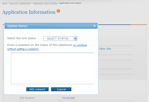149x102 pixels.
Task: Click the Add comment button
Action: [37, 89]
